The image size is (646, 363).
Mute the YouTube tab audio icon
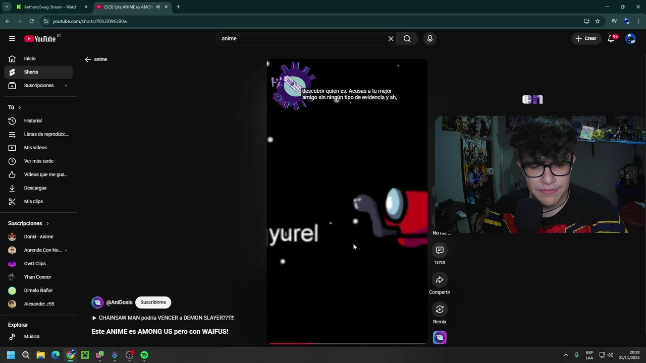(158, 7)
